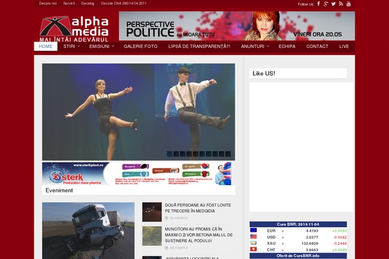
Task: Select the fifth slideshow indicator square
Action: (x=196, y=154)
